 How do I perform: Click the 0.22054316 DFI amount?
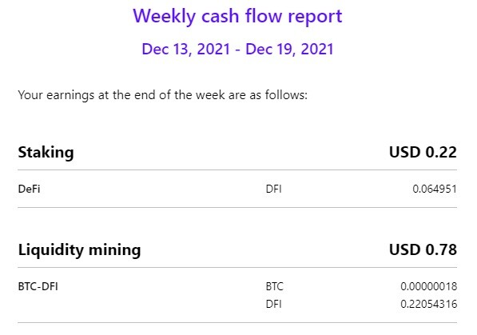click(x=429, y=305)
